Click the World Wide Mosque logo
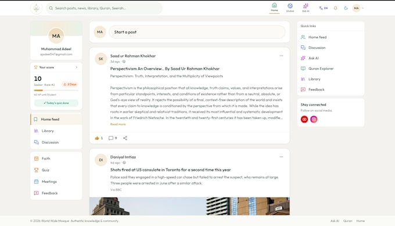 [36, 8]
